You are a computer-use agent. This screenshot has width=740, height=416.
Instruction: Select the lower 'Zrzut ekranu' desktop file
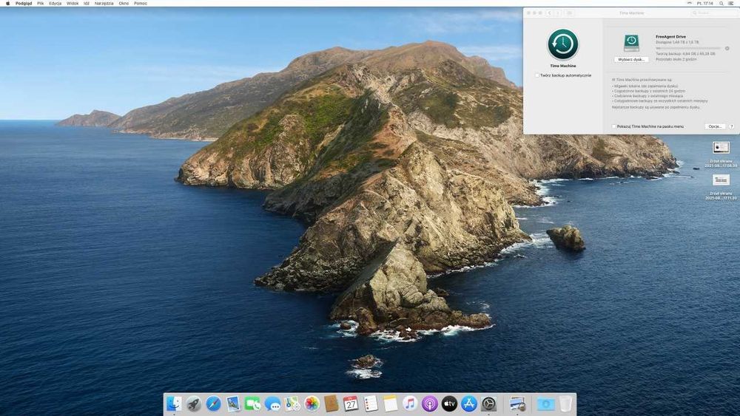721,186
